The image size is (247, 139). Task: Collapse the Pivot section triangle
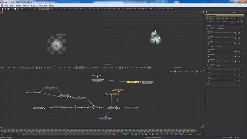tap(208, 65)
